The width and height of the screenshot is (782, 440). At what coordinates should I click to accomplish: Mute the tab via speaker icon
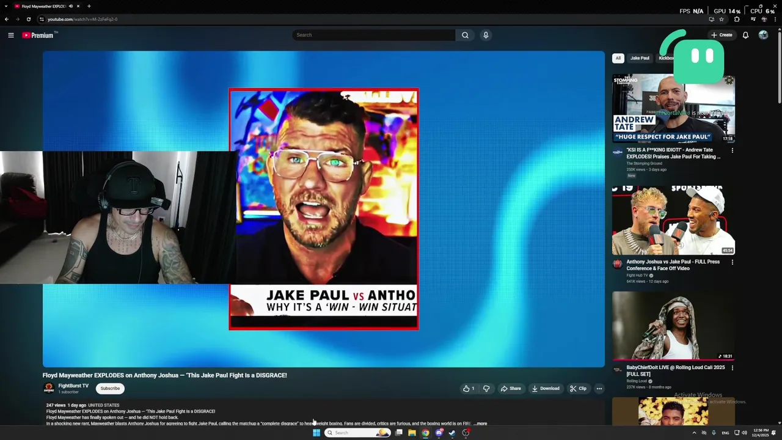point(71,6)
